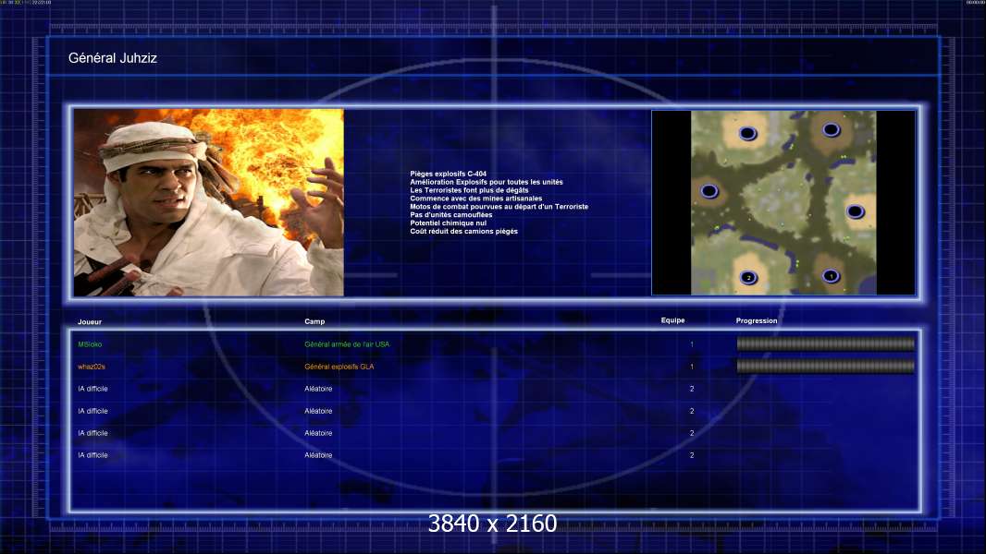Click the start position marker numbered 2 on minimap
The image size is (986, 554).
pos(748,277)
